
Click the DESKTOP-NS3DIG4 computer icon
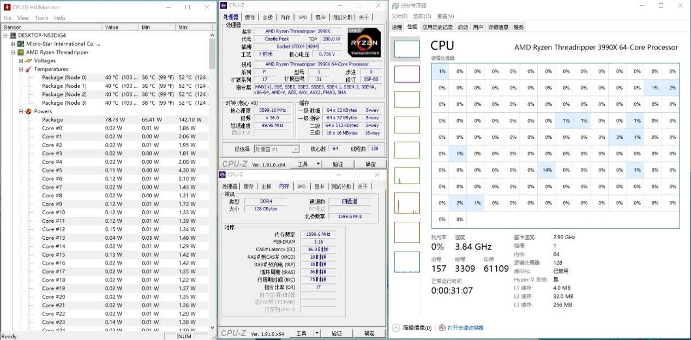[x=13, y=35]
